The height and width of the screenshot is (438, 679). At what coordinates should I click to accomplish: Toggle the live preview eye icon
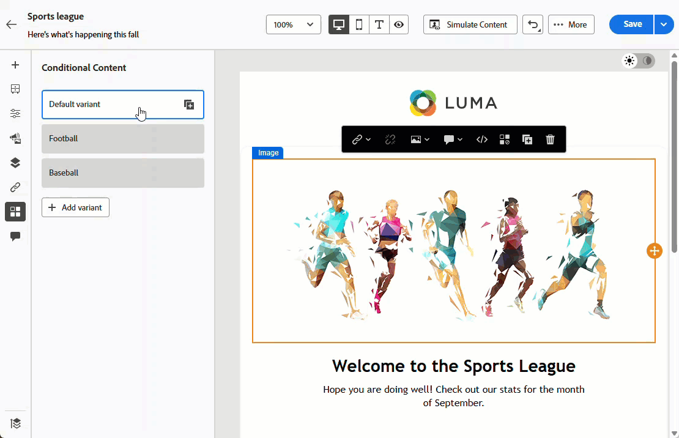(x=399, y=24)
